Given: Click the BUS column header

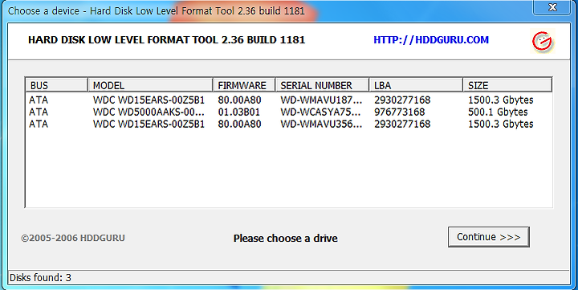Looking at the screenshot, I should click(56, 85).
